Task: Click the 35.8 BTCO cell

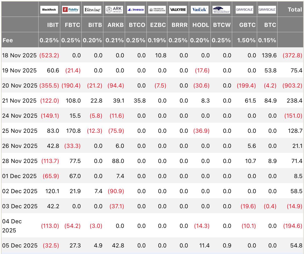Action: tap(140, 101)
